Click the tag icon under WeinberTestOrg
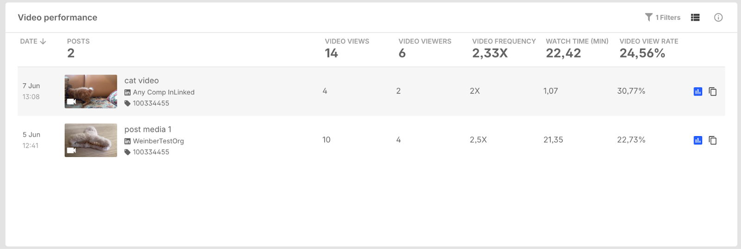The width and height of the screenshot is (741, 249). point(127,152)
